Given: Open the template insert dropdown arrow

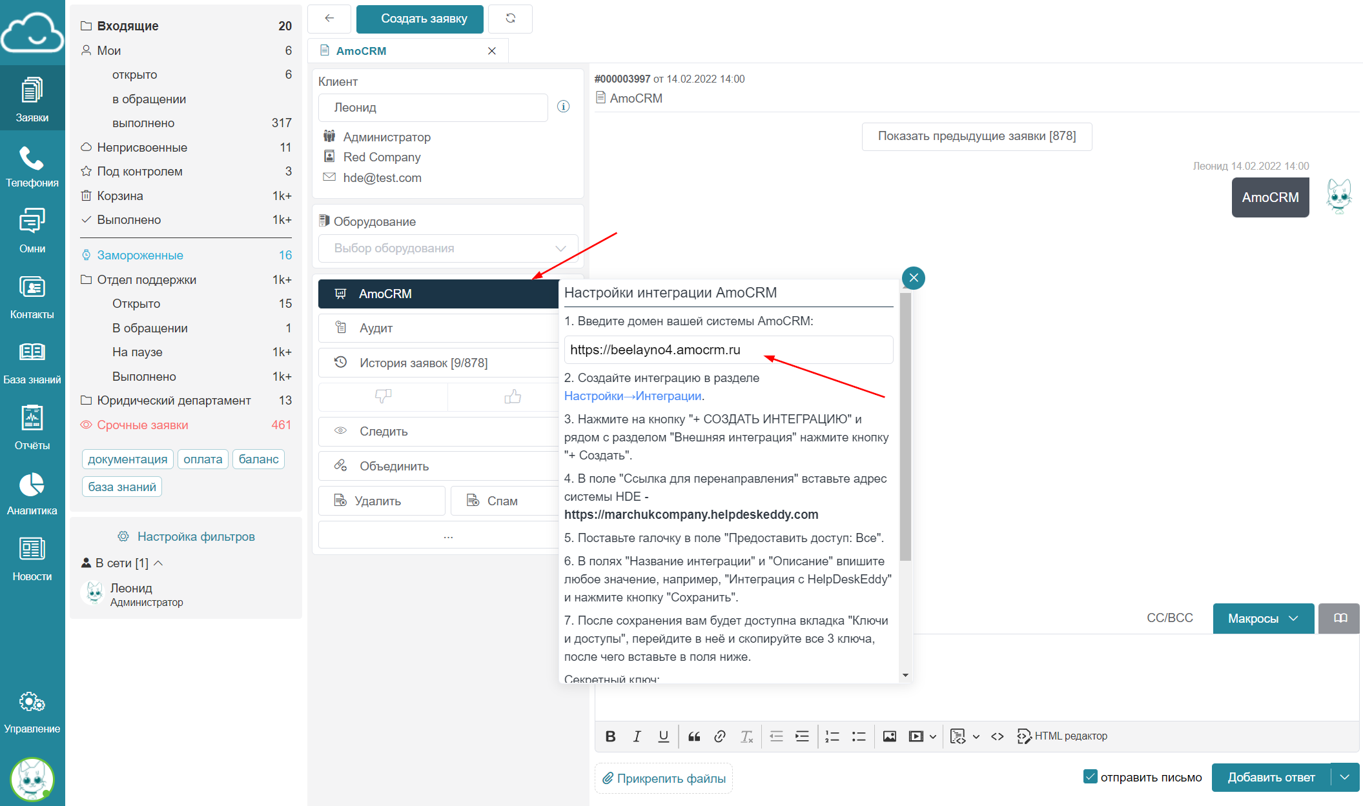Looking at the screenshot, I should pos(976,736).
